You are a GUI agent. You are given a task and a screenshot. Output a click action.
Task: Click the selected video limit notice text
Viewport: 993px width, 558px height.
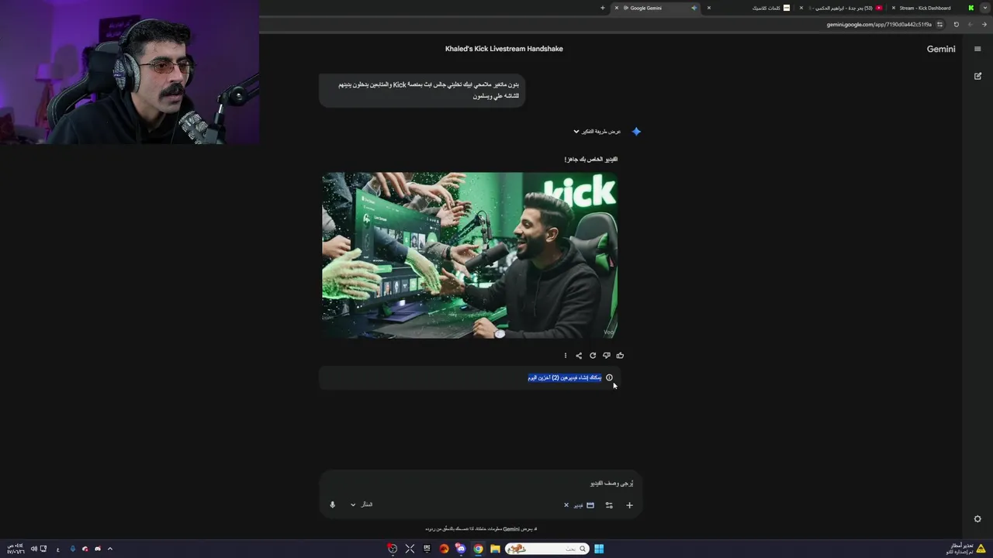coord(565,377)
